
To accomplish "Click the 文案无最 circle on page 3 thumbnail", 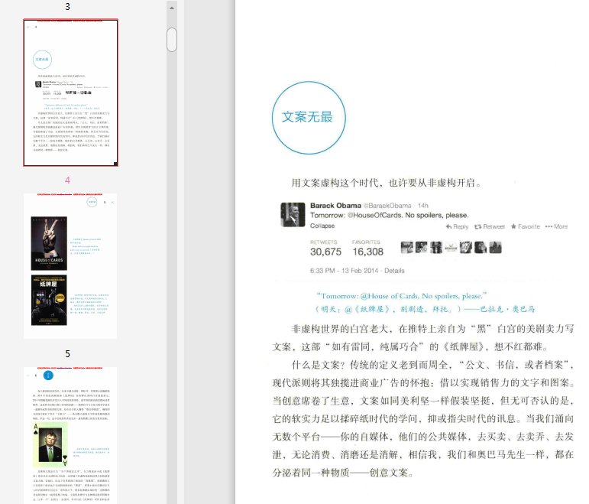I will tap(42, 60).
